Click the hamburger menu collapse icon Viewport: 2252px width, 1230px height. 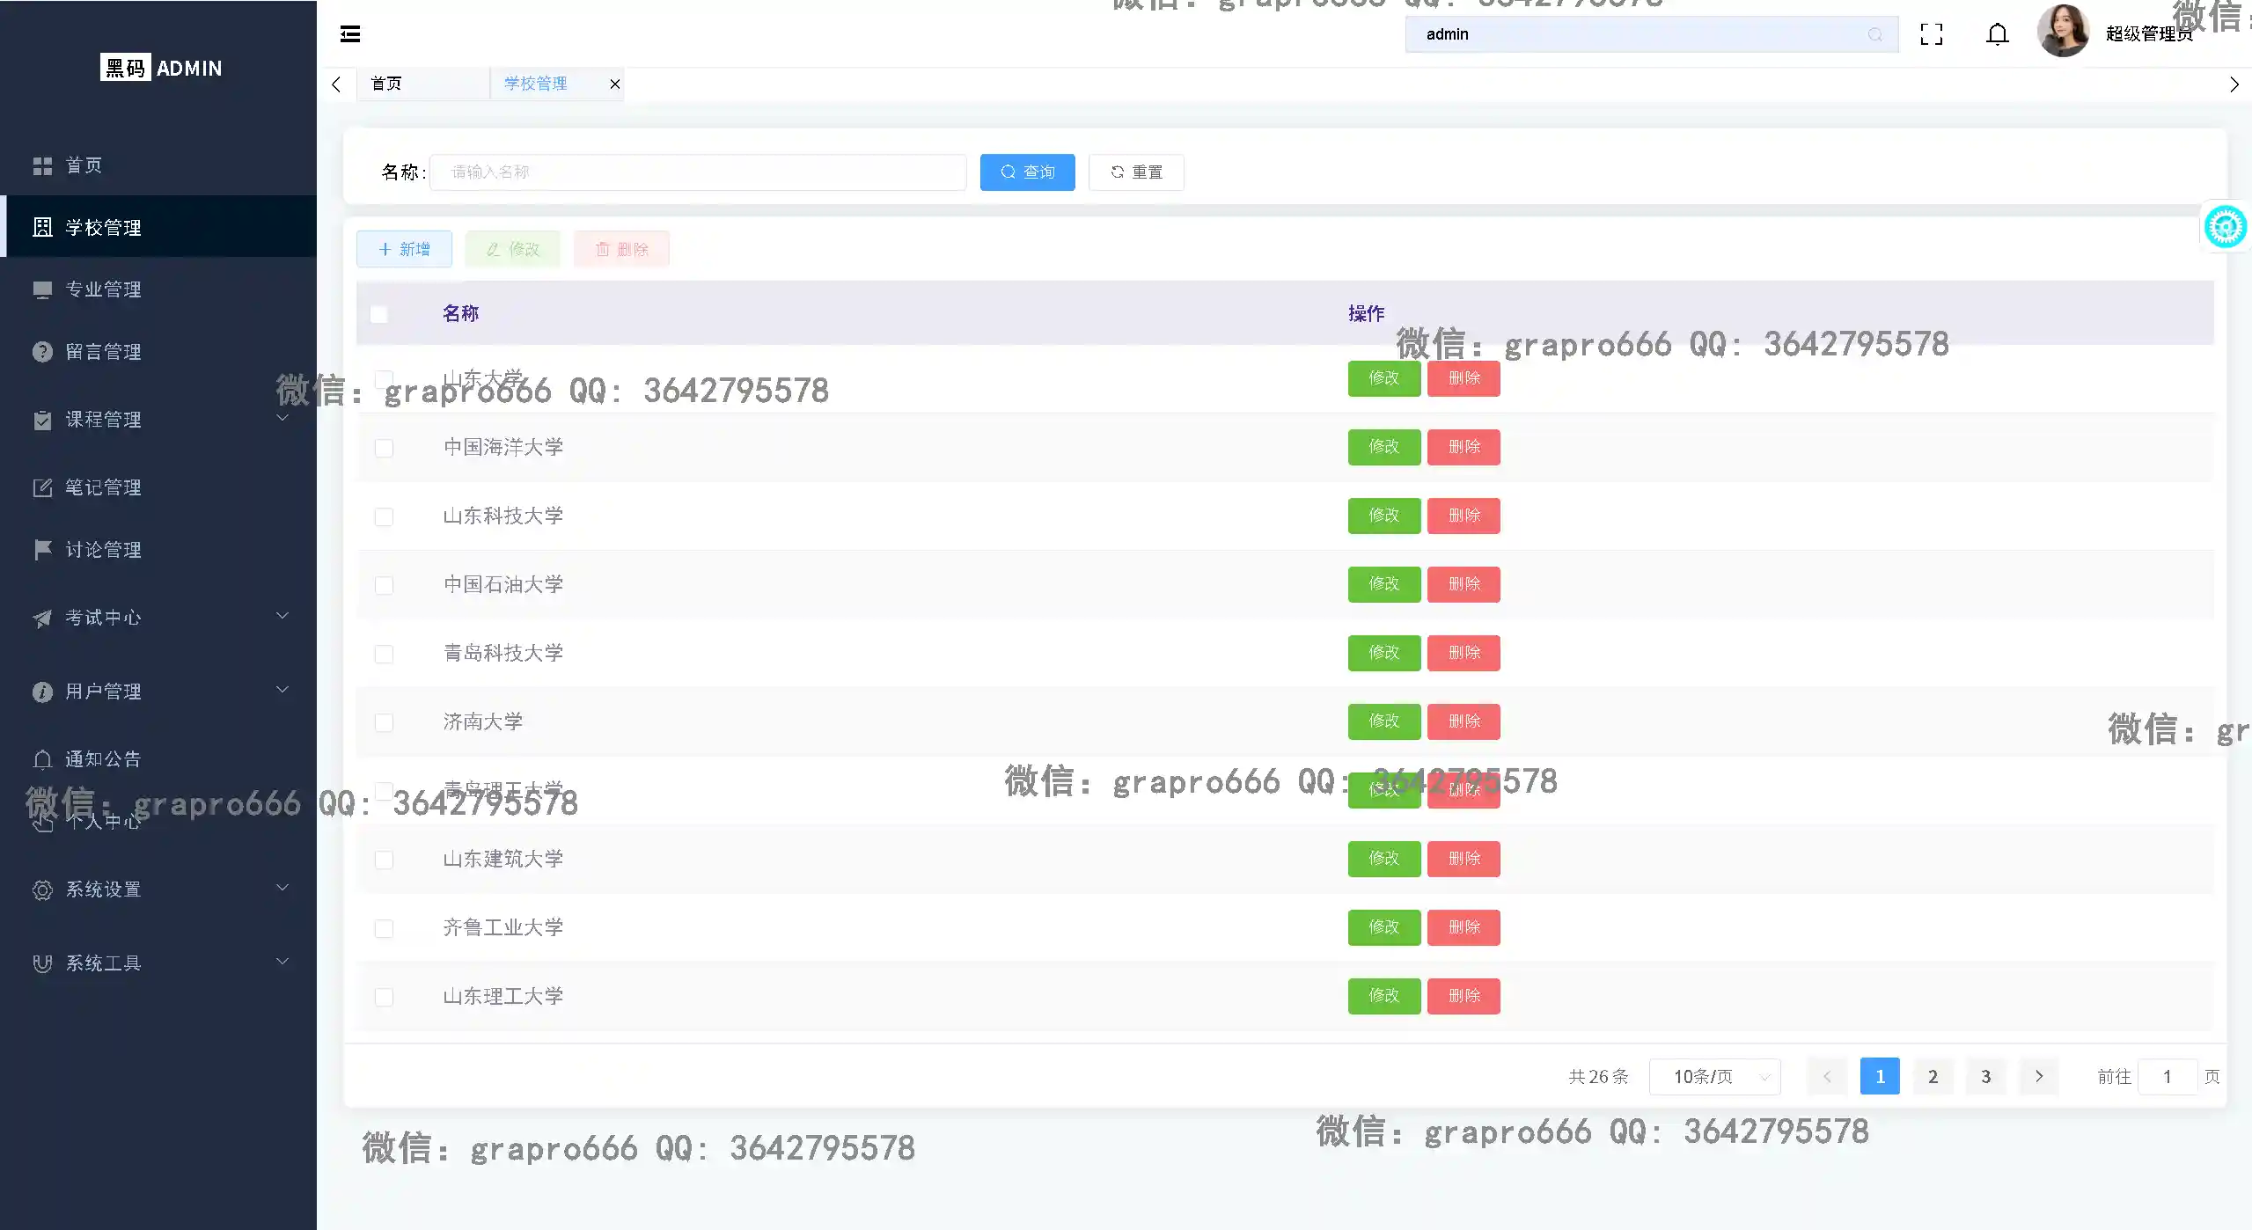[350, 34]
